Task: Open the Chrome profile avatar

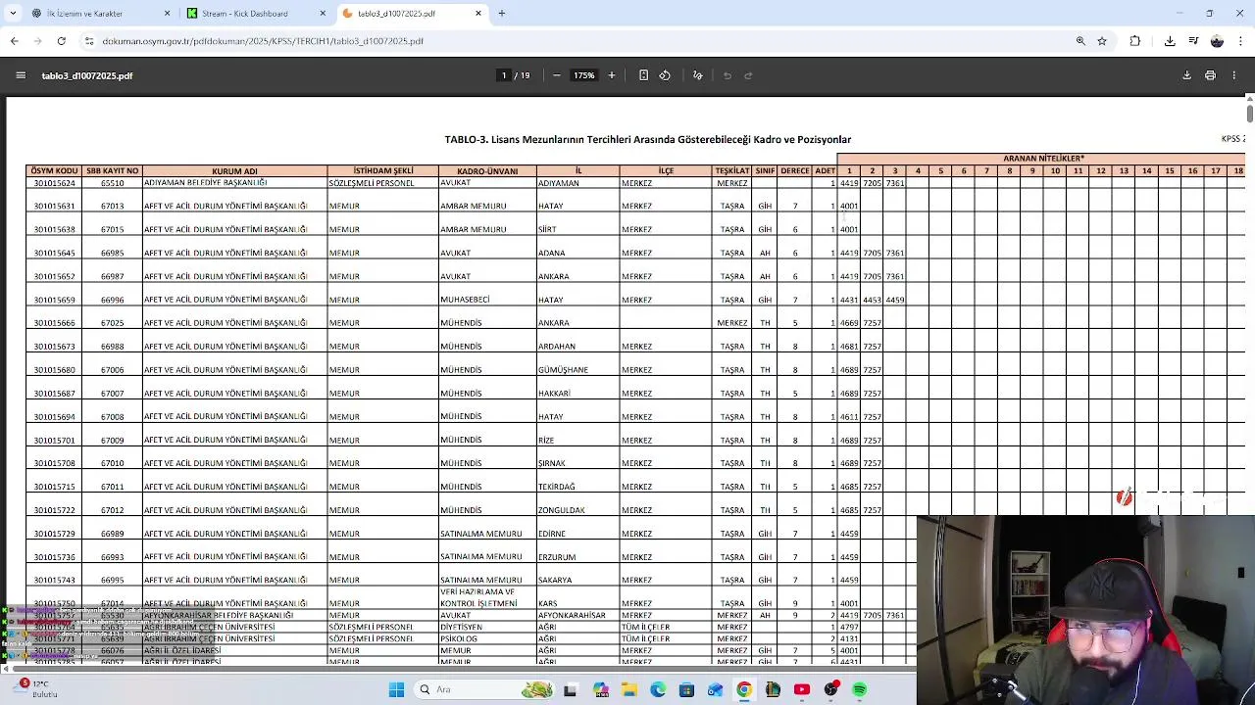Action: point(1217,41)
